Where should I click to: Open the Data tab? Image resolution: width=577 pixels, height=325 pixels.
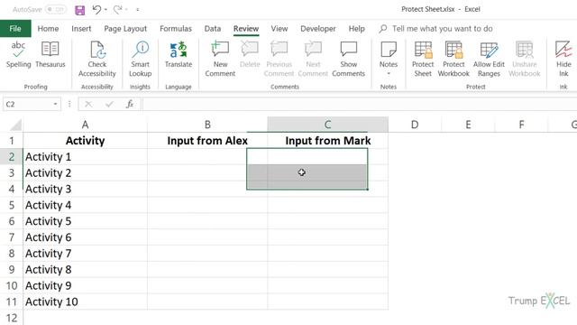(213, 28)
